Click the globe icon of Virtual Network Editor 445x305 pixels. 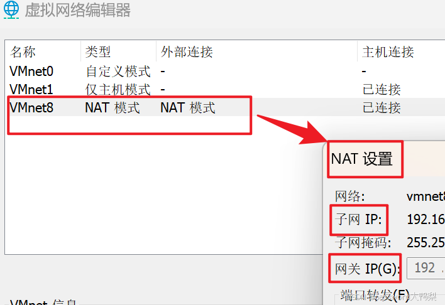[11, 9]
